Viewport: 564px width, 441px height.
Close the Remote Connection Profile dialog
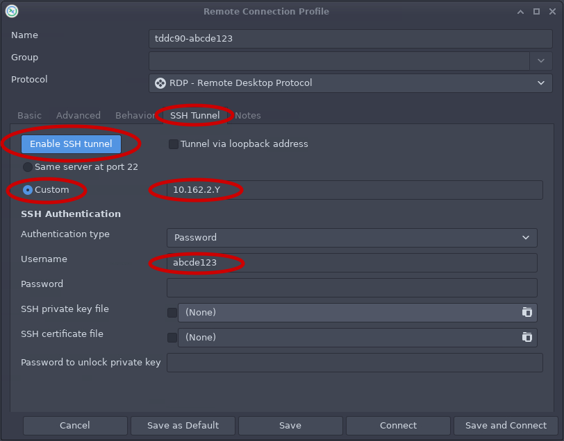551,11
